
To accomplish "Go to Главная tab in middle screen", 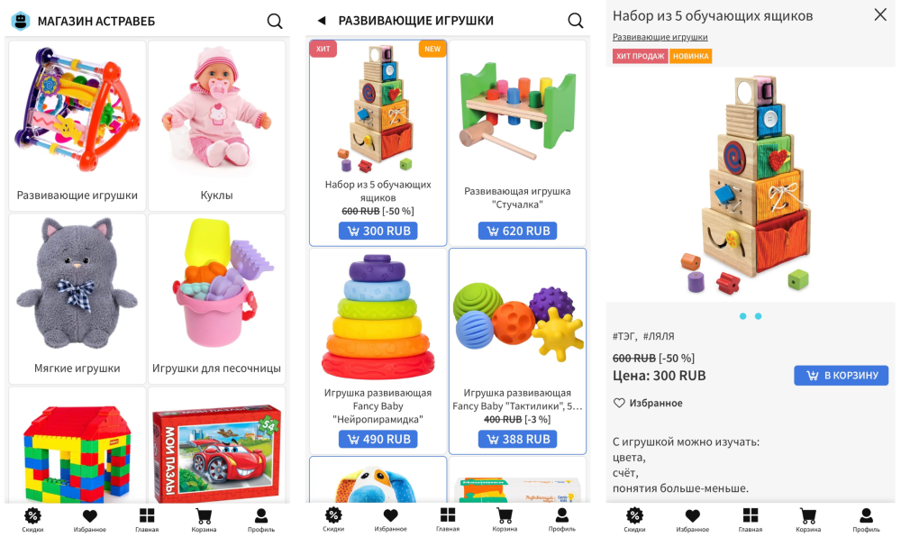I will (448, 520).
